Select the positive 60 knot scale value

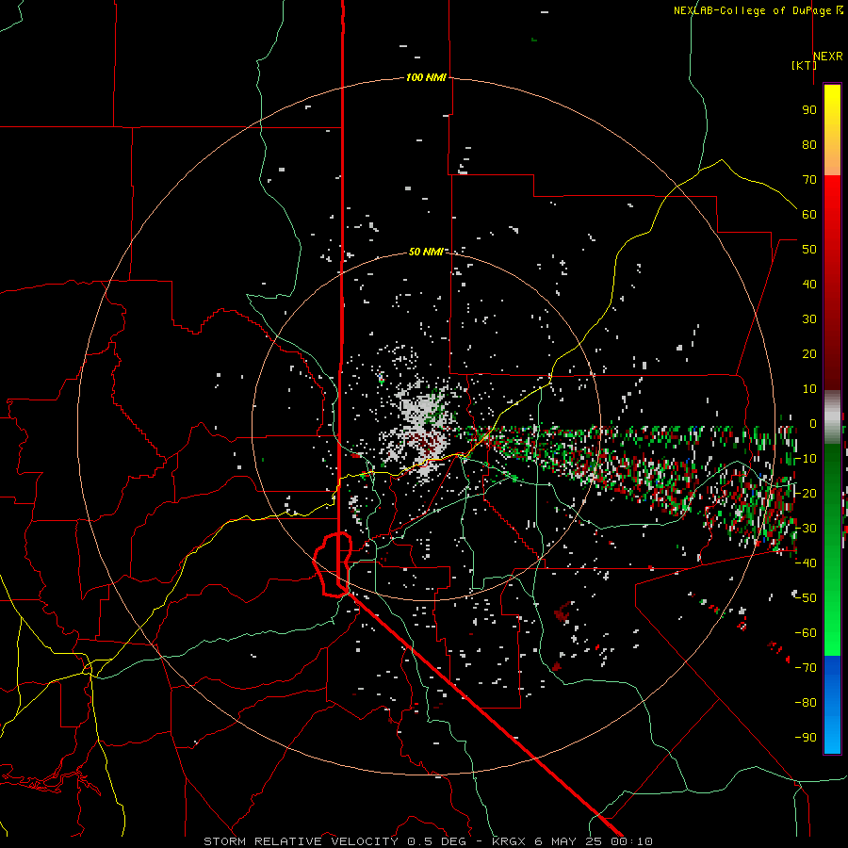pyautogui.click(x=809, y=214)
